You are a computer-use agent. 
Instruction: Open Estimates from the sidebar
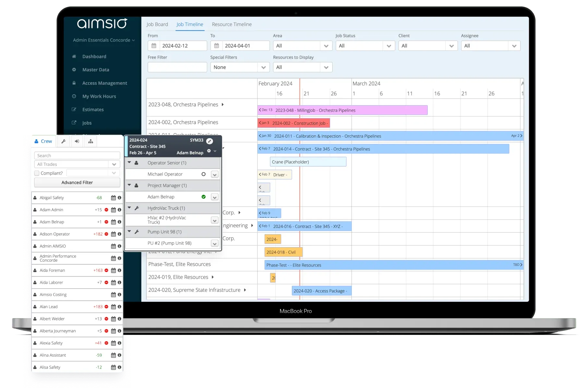point(93,109)
